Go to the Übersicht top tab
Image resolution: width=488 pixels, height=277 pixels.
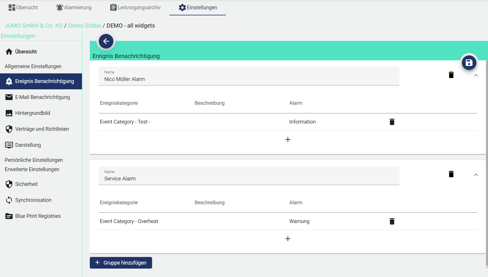[x=23, y=8]
